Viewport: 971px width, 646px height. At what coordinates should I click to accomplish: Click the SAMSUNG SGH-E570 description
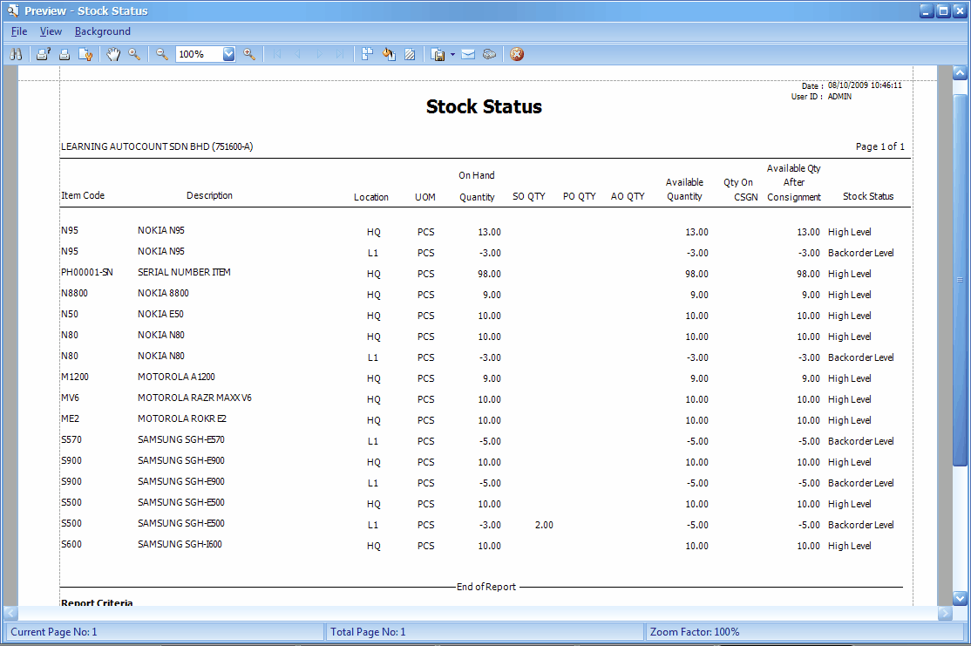click(x=180, y=440)
